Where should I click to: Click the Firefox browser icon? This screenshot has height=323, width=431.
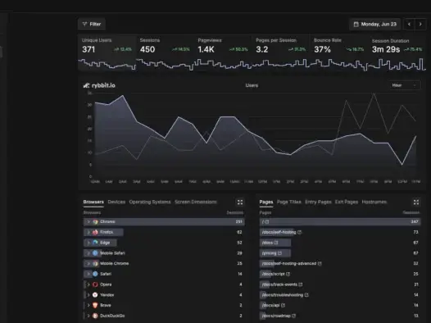coord(95,232)
